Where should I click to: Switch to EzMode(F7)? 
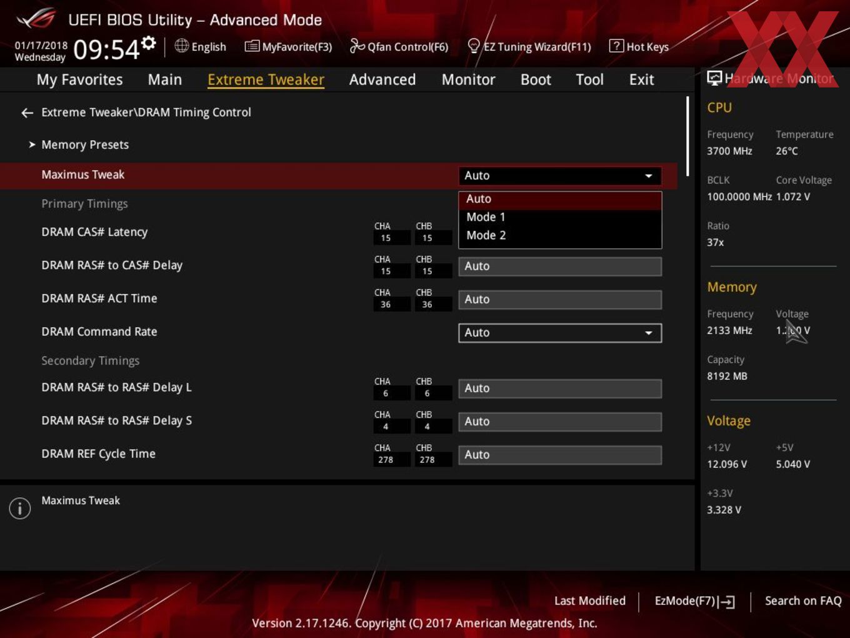tap(694, 601)
